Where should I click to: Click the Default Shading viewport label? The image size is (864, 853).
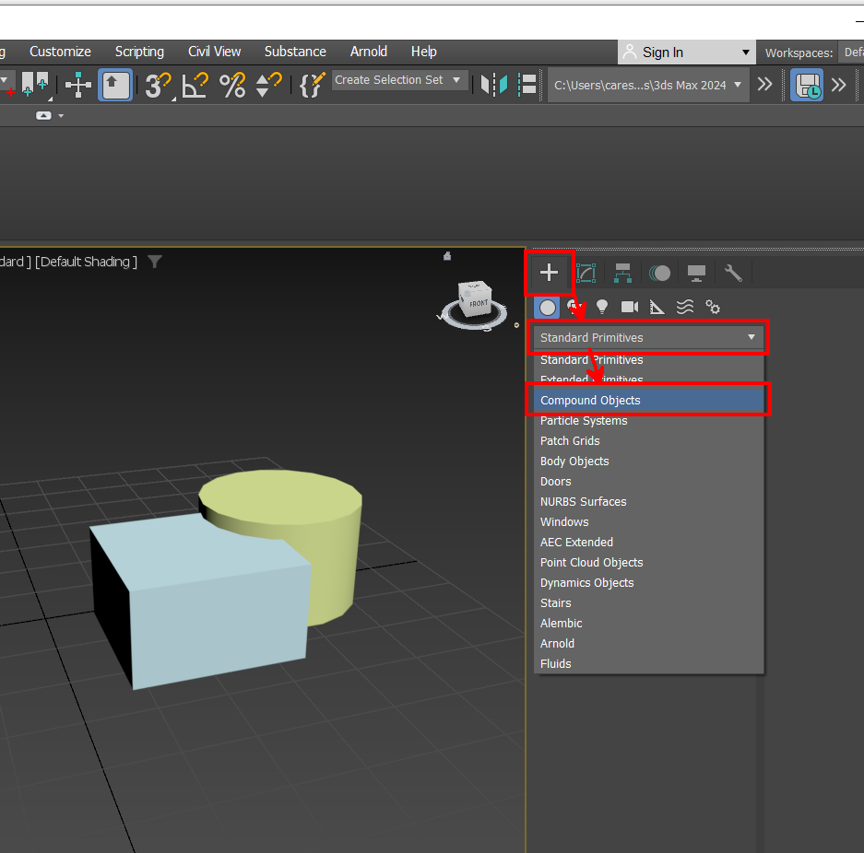(x=86, y=262)
